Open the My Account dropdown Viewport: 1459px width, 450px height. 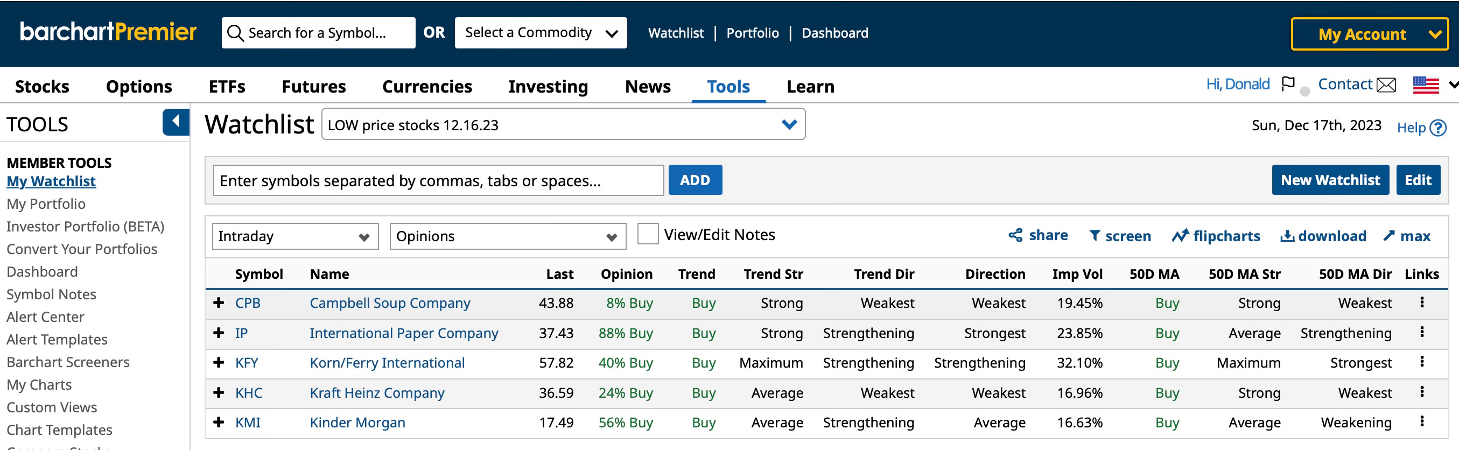coord(1370,34)
